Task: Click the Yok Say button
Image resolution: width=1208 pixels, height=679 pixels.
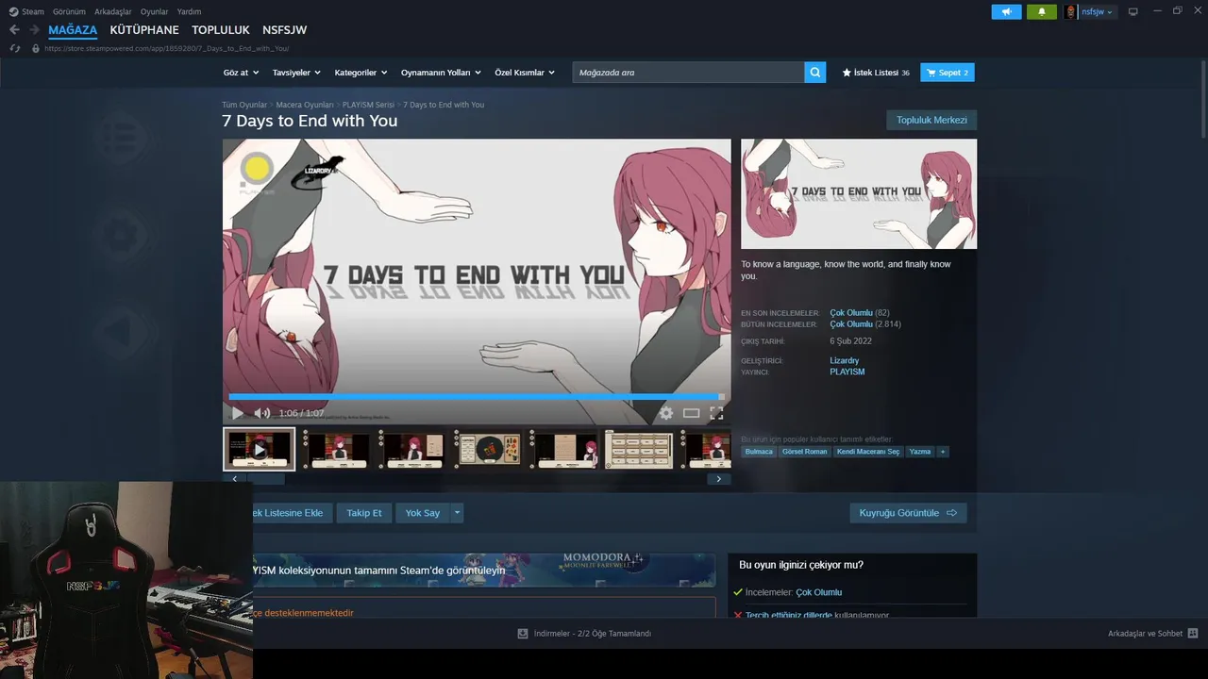Action: coord(423,513)
